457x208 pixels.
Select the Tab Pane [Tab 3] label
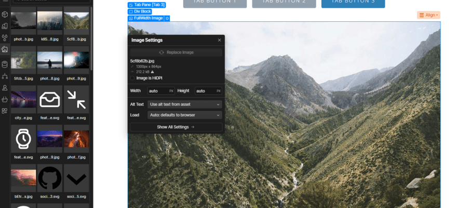[146, 5]
